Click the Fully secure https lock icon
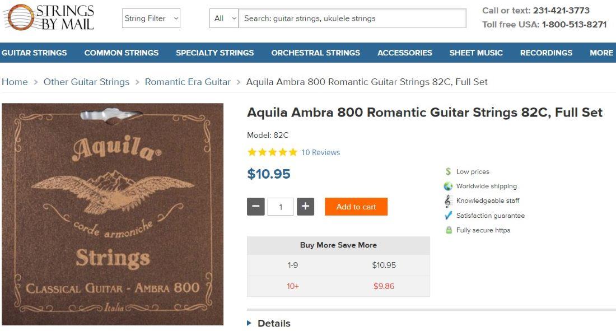 (x=449, y=230)
